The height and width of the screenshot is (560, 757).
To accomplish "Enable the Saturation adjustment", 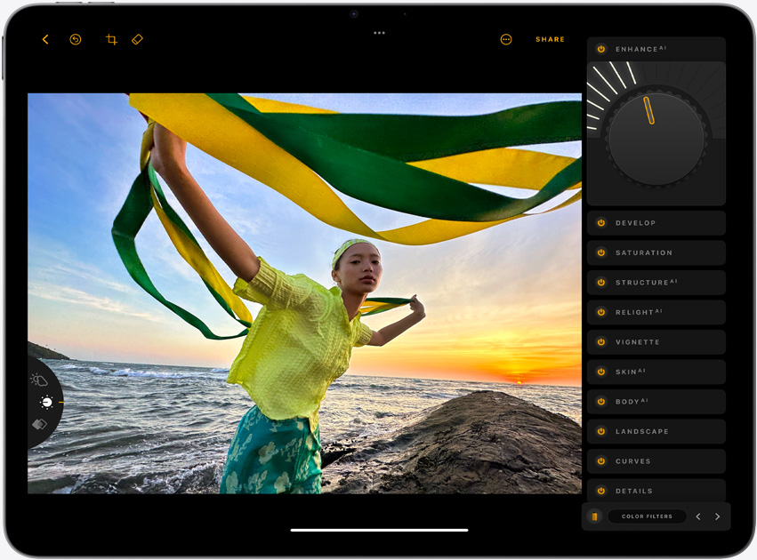I will [600, 252].
